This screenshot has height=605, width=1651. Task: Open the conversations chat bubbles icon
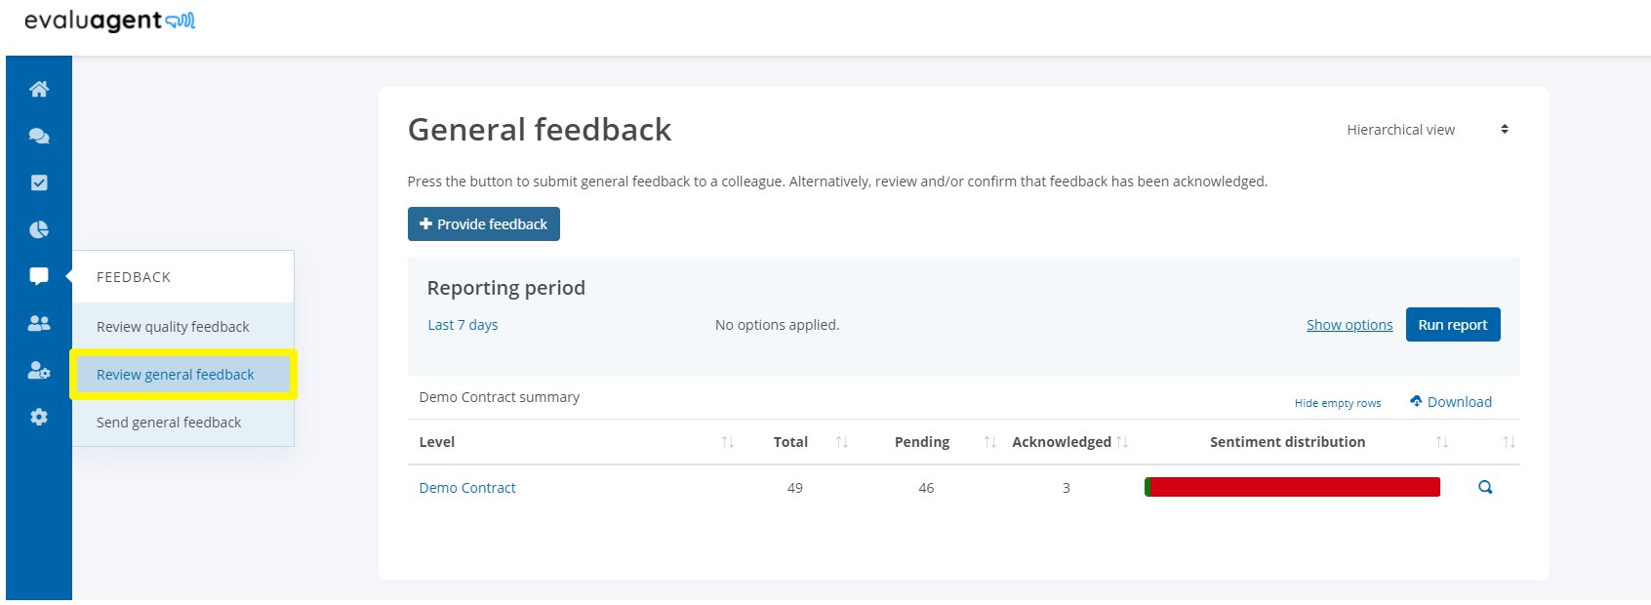point(39,136)
